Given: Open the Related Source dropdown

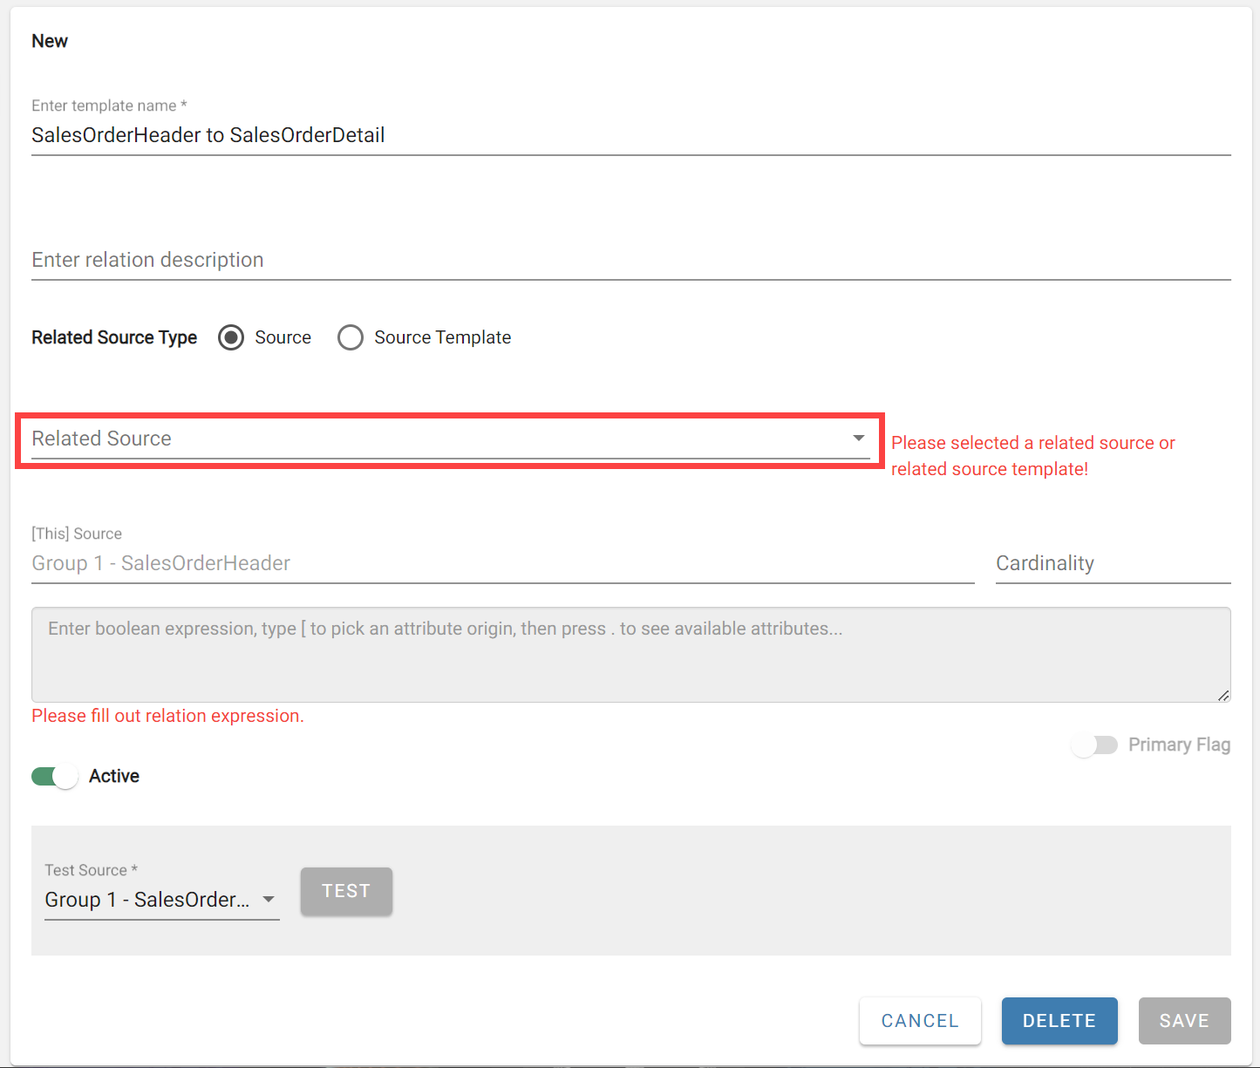Looking at the screenshot, I should pos(436,439).
